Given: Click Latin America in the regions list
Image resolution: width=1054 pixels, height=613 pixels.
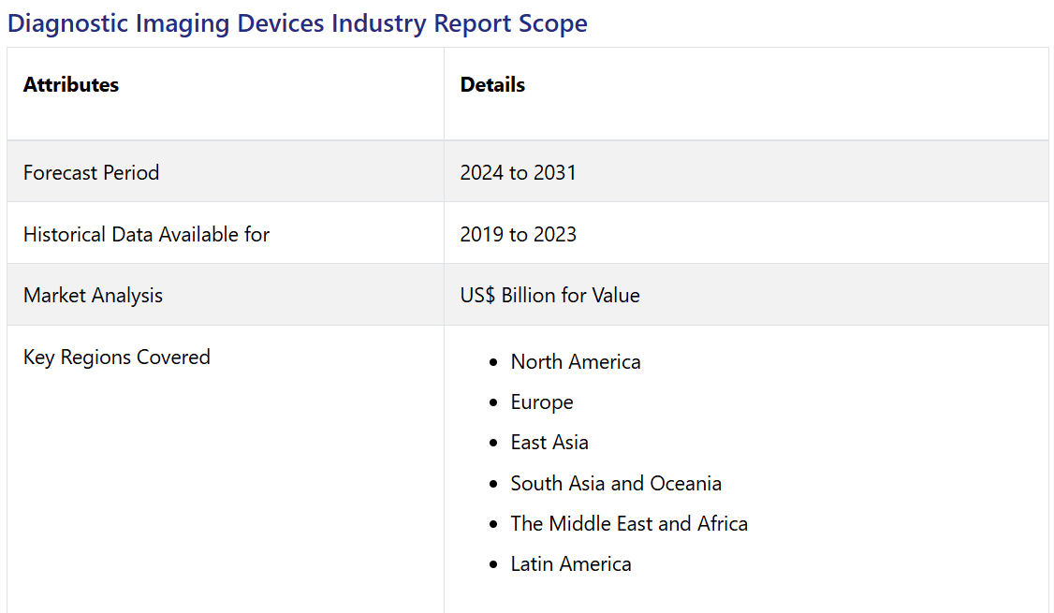Looking at the screenshot, I should pos(571,564).
